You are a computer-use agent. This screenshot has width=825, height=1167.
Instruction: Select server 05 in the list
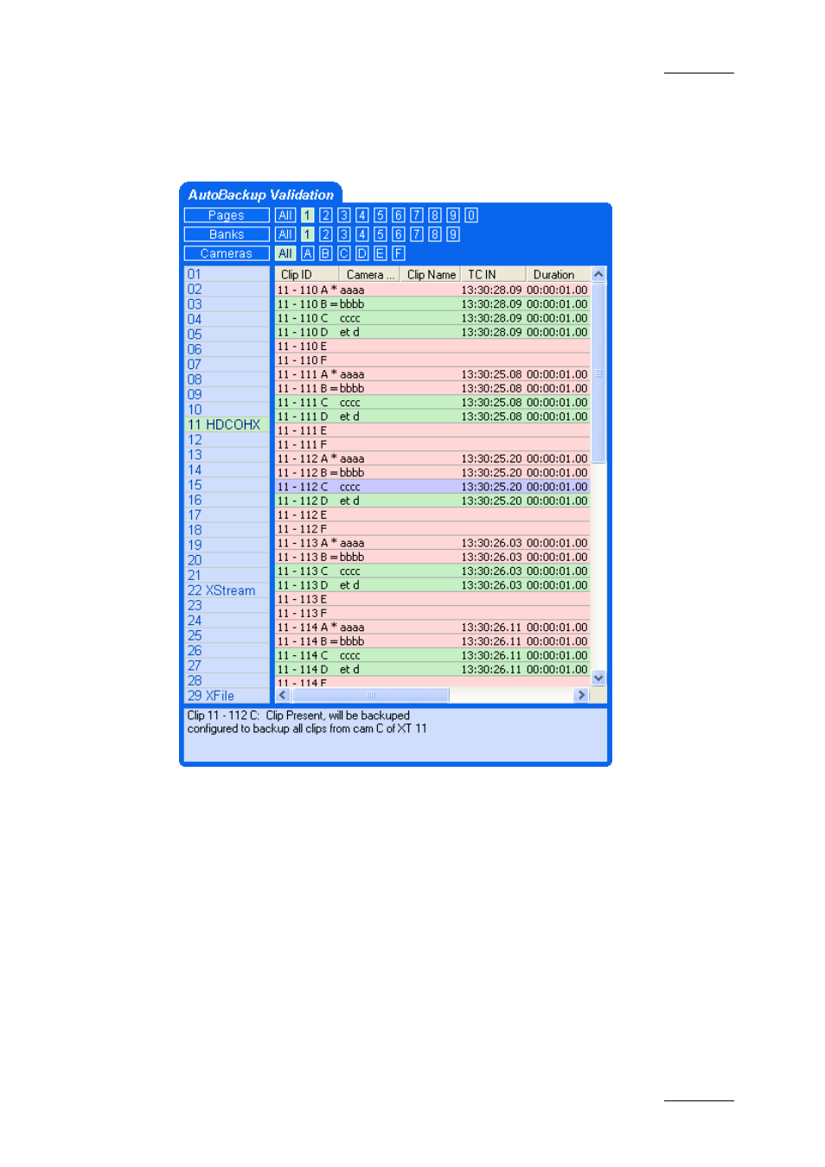point(227,335)
